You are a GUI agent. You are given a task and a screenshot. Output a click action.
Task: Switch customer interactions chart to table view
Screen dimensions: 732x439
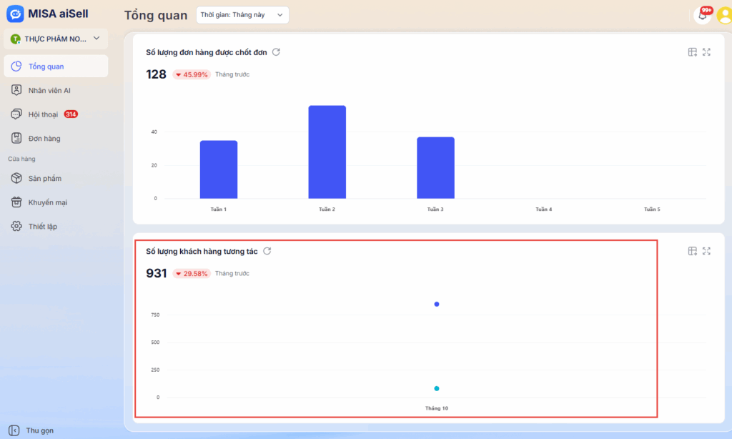692,251
